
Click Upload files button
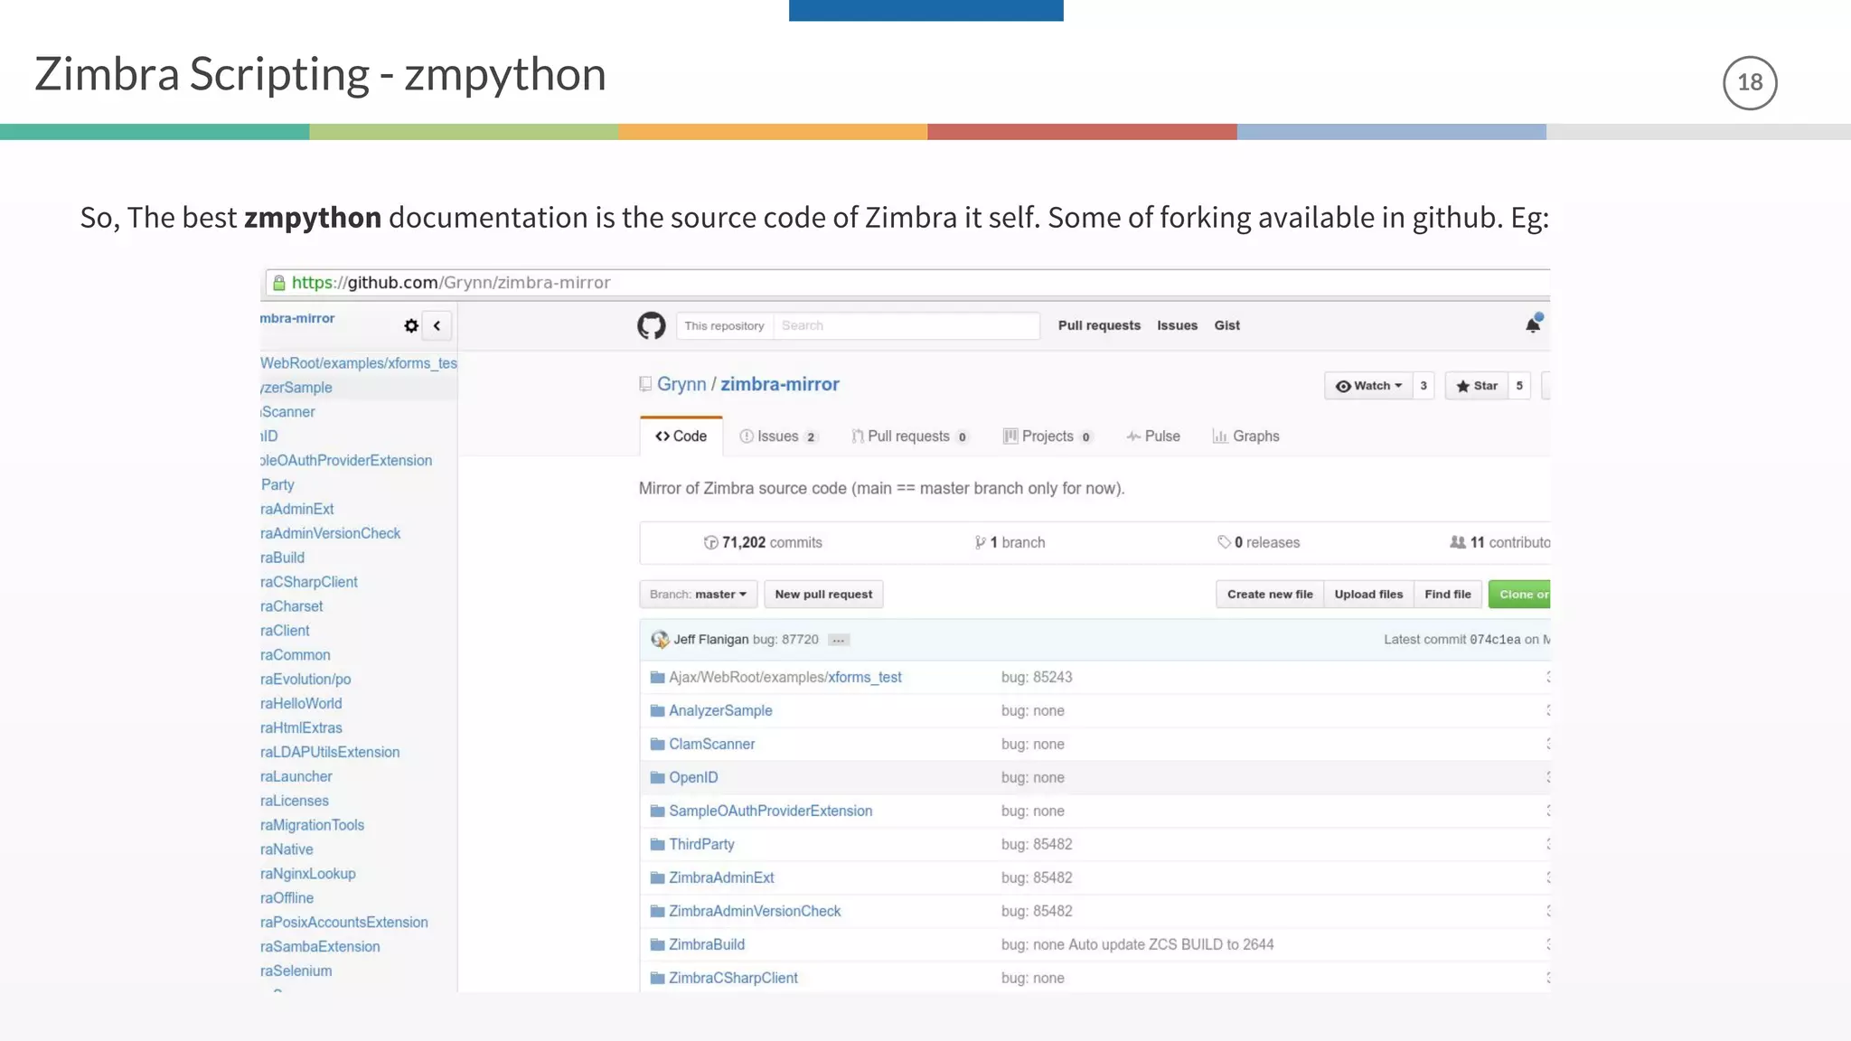pyautogui.click(x=1368, y=595)
